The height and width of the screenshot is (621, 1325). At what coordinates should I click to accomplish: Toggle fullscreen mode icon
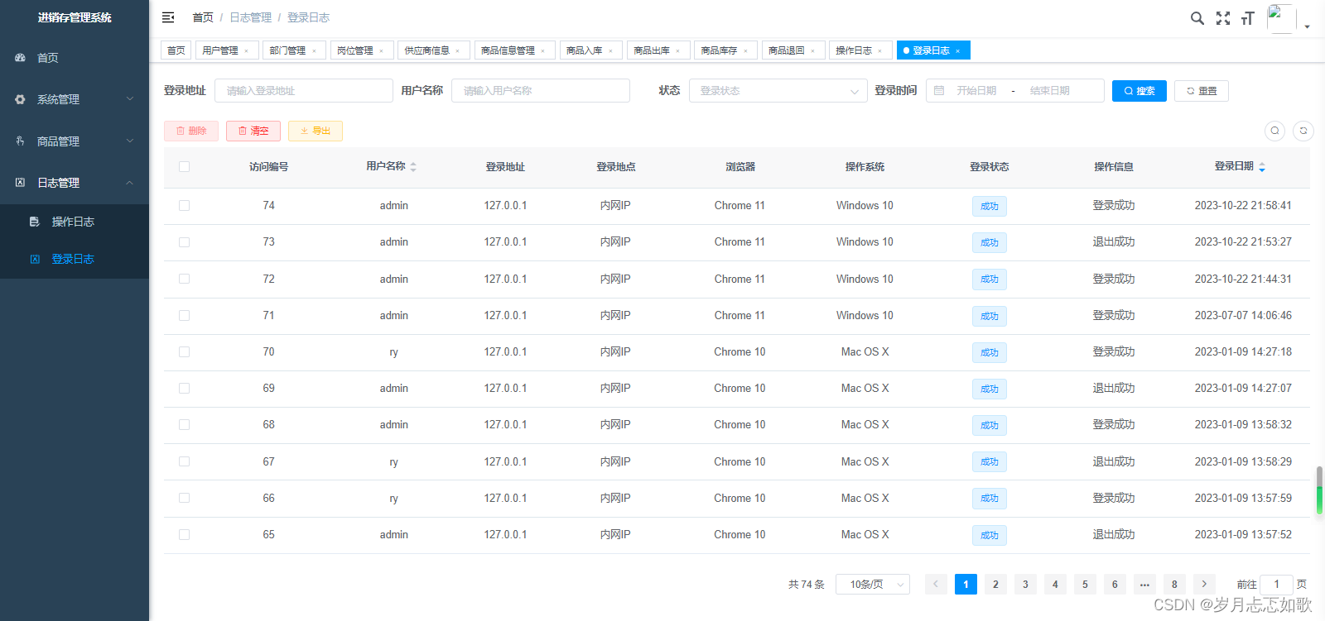pyautogui.click(x=1223, y=18)
